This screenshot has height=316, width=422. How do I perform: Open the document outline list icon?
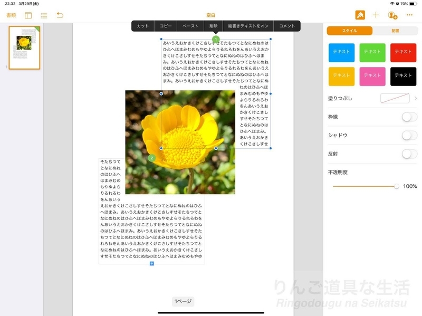(45, 14)
